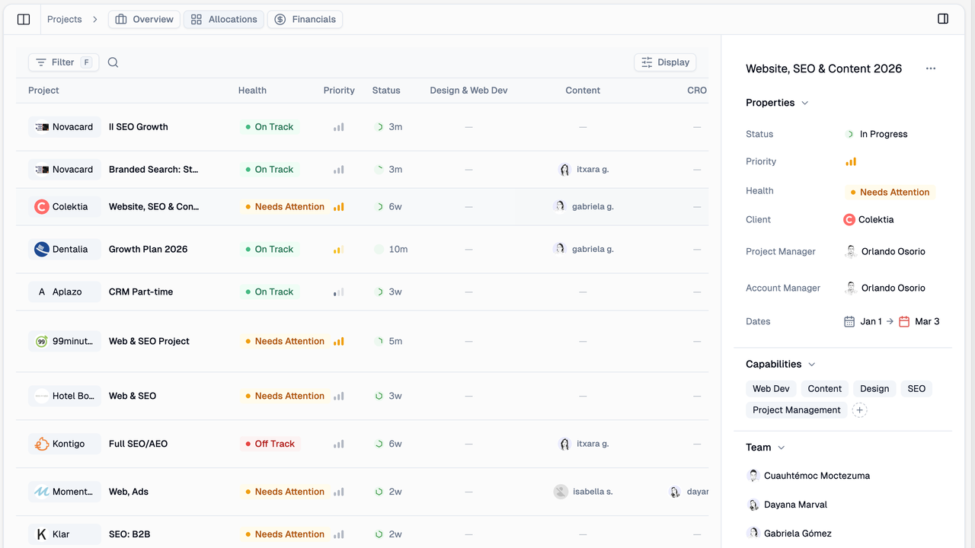Image resolution: width=975 pixels, height=548 pixels.
Task: Open the Filter button
Action: 63,62
